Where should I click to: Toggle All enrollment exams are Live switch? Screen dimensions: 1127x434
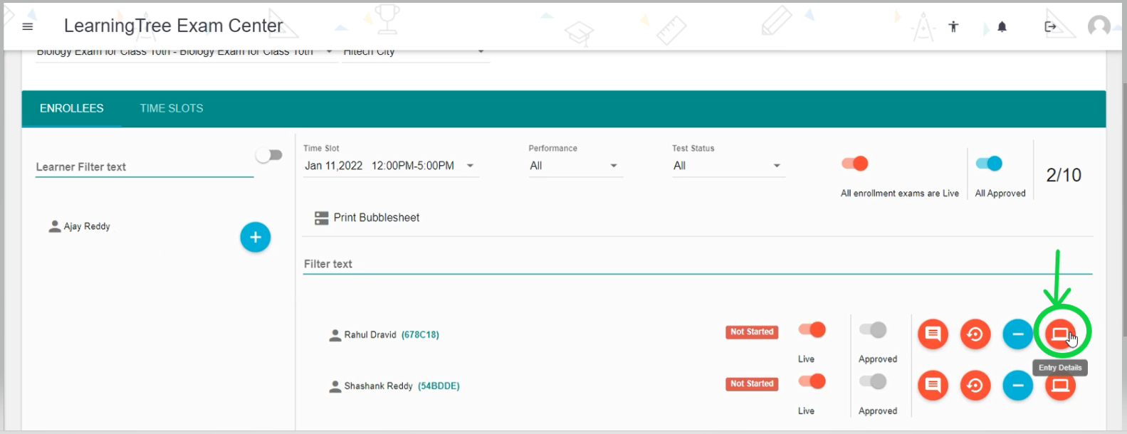tap(855, 164)
